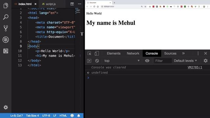Click the Hello World paragraph on the page
The height and width of the screenshot is (118, 210).
94,13
